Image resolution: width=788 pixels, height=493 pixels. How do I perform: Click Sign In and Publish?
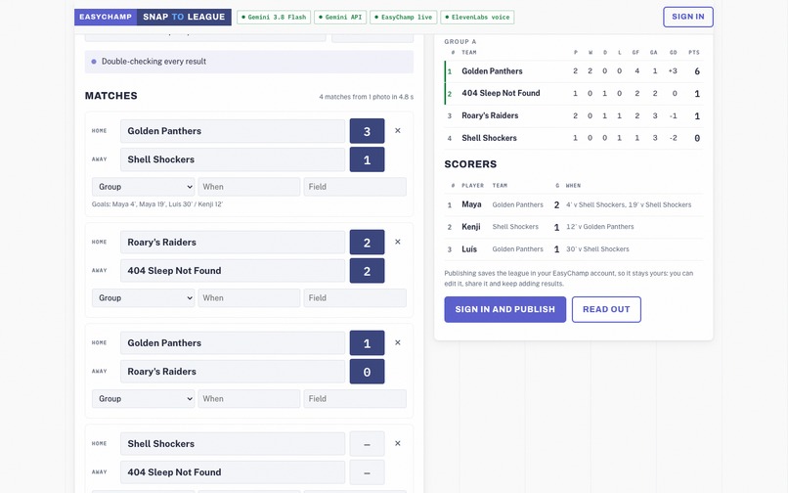[x=505, y=309]
